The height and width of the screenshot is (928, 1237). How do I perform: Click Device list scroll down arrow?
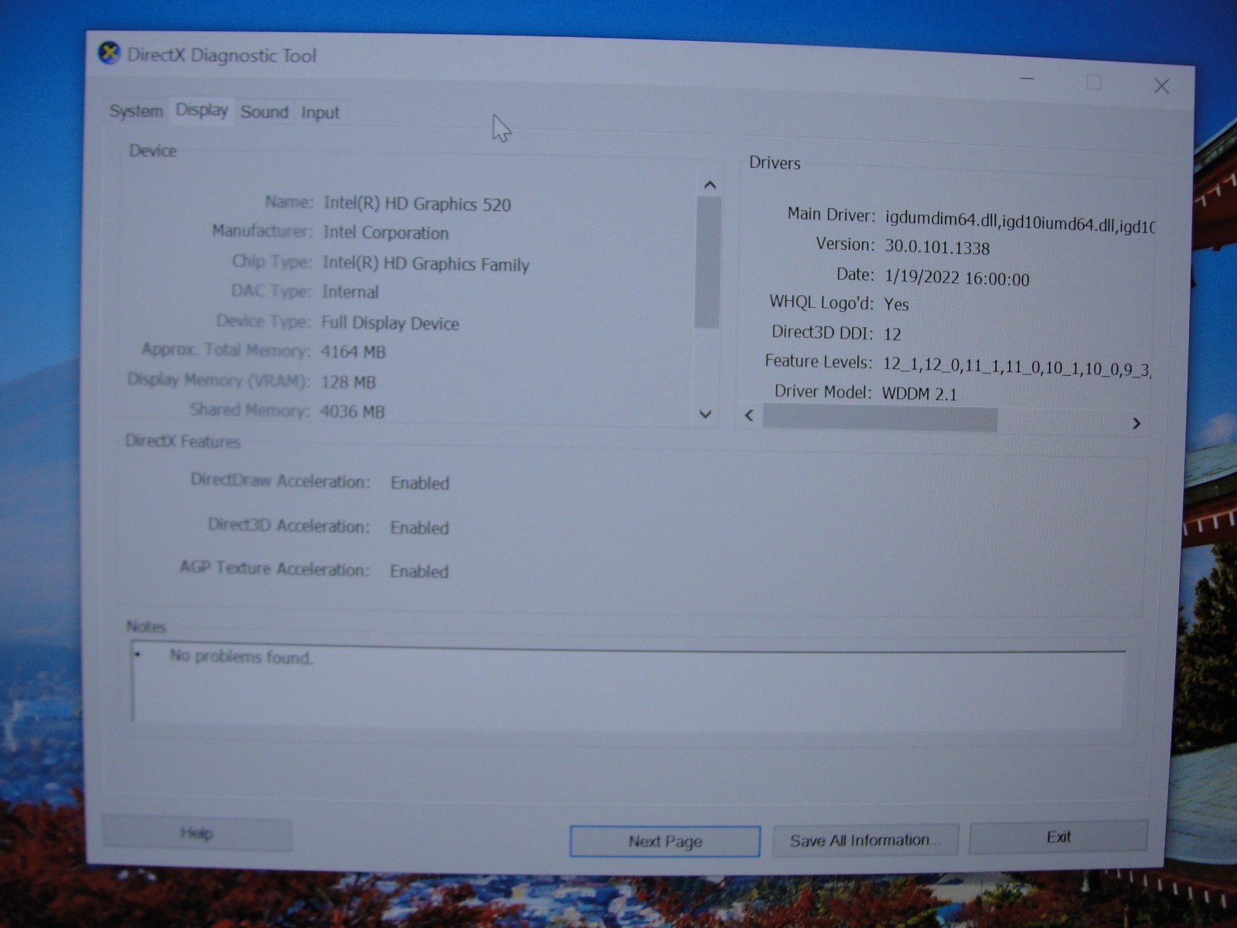coord(705,414)
